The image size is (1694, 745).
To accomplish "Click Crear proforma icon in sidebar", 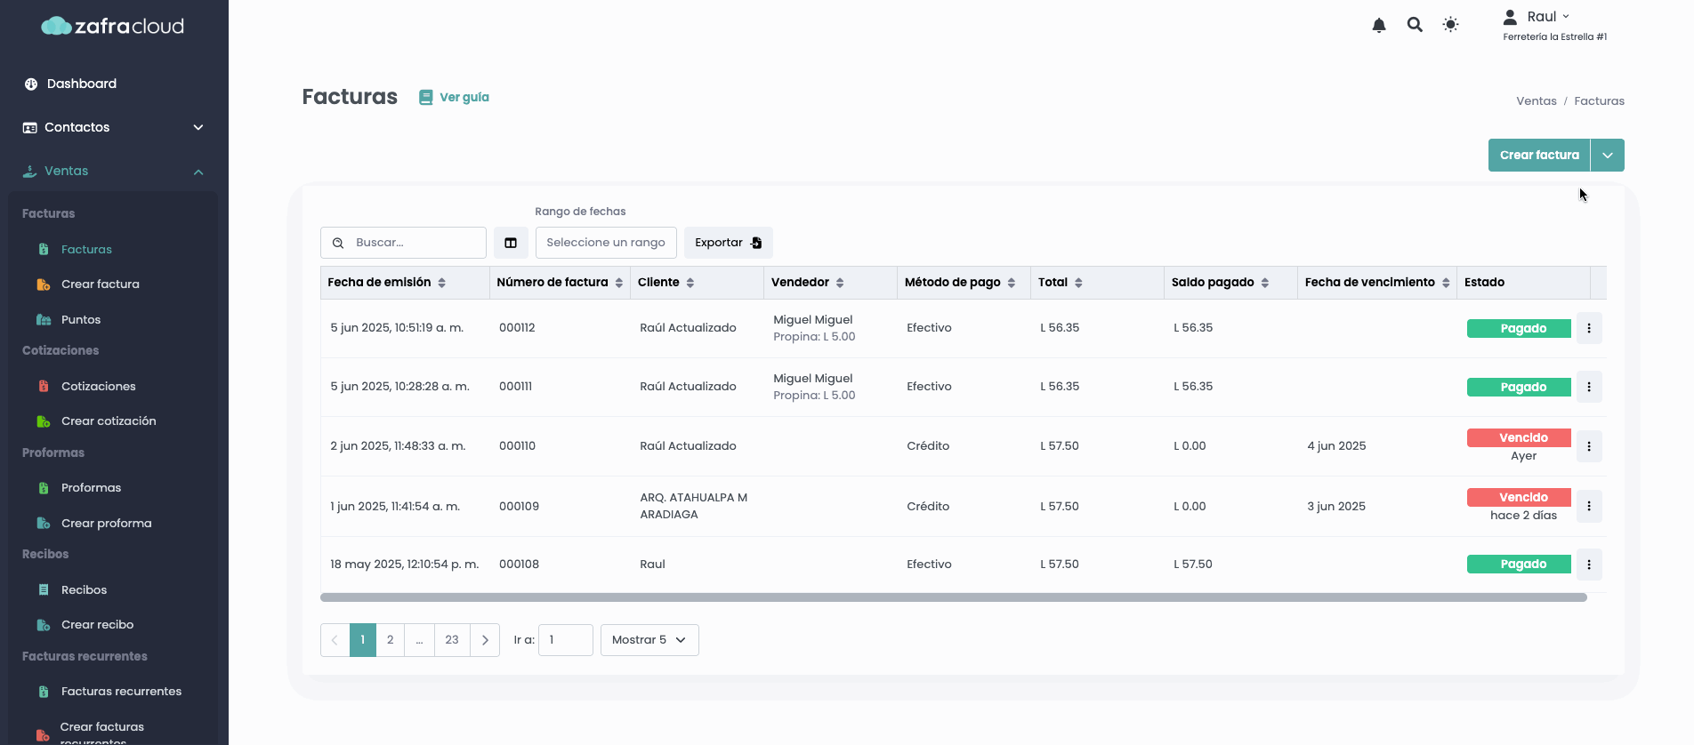I will pos(44,523).
